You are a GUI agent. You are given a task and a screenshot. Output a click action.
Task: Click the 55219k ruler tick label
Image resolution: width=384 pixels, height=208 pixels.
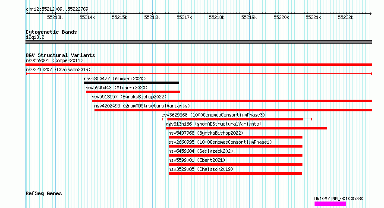pyautogui.click(x=249, y=17)
